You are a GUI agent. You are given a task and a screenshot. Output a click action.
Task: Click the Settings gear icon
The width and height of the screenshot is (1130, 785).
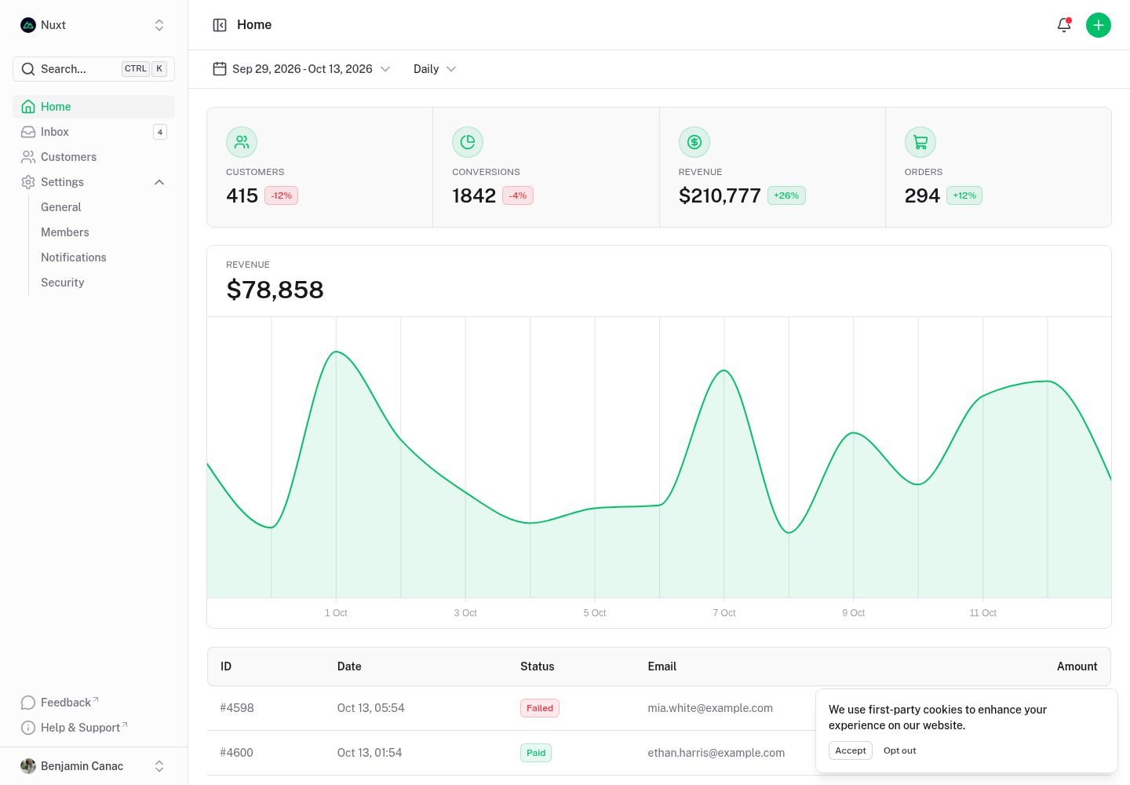pyautogui.click(x=28, y=182)
